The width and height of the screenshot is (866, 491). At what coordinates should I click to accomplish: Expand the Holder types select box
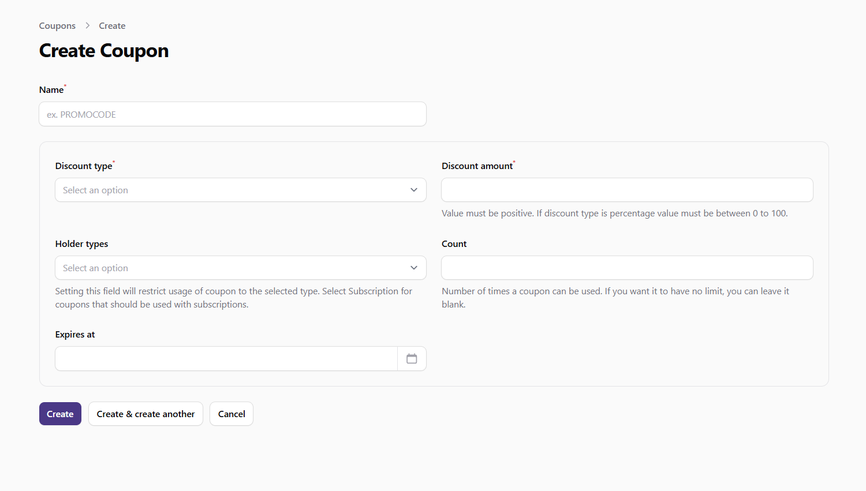[231, 268]
